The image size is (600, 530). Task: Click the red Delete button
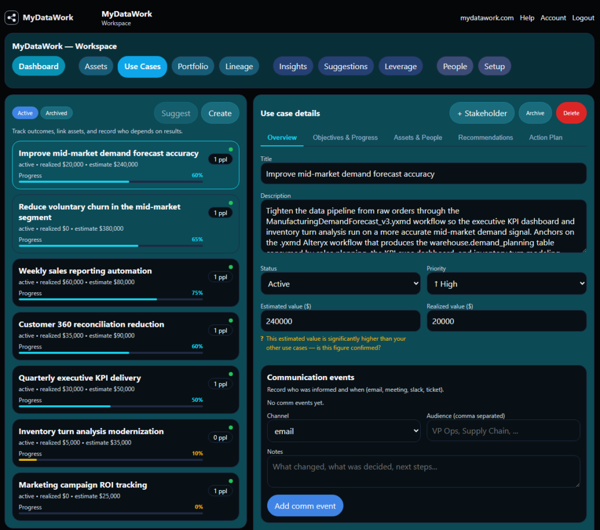coord(571,113)
